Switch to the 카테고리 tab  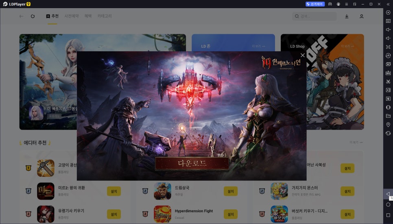pyautogui.click(x=105, y=16)
